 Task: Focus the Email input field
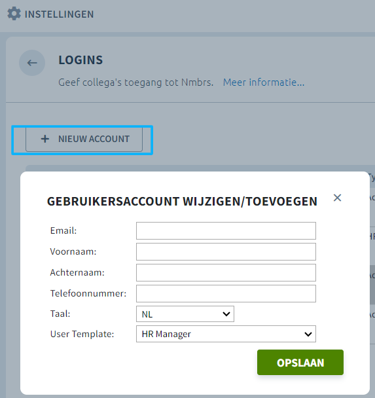226,230
